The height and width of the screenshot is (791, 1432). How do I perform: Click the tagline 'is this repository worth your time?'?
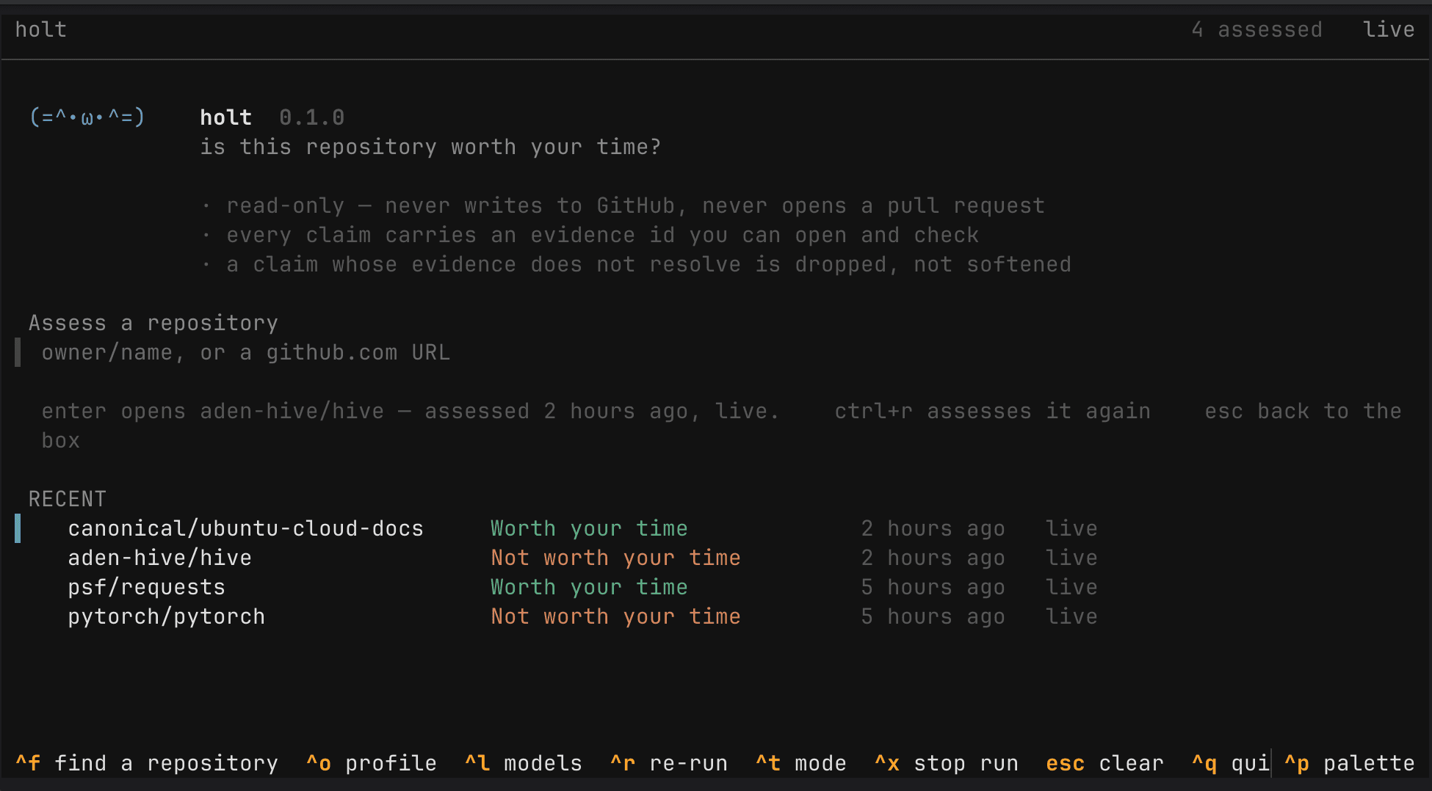(x=431, y=147)
